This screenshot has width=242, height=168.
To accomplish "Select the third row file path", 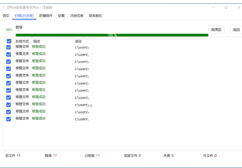I will click(82, 62).
